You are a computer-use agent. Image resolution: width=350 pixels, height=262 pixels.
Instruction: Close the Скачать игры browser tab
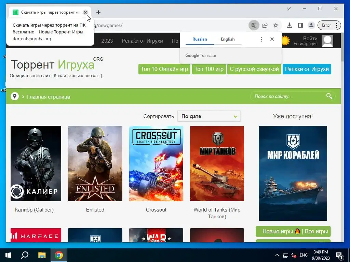85,12
